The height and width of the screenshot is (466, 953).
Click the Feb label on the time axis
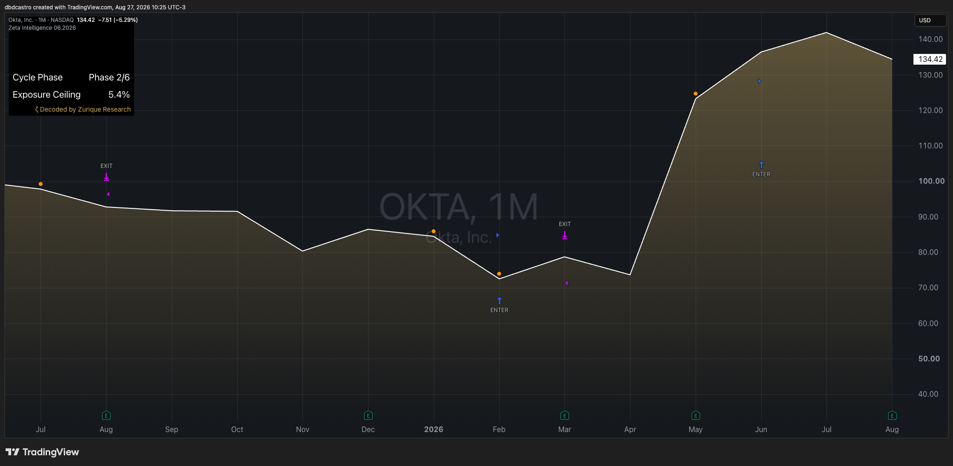pyautogui.click(x=499, y=429)
